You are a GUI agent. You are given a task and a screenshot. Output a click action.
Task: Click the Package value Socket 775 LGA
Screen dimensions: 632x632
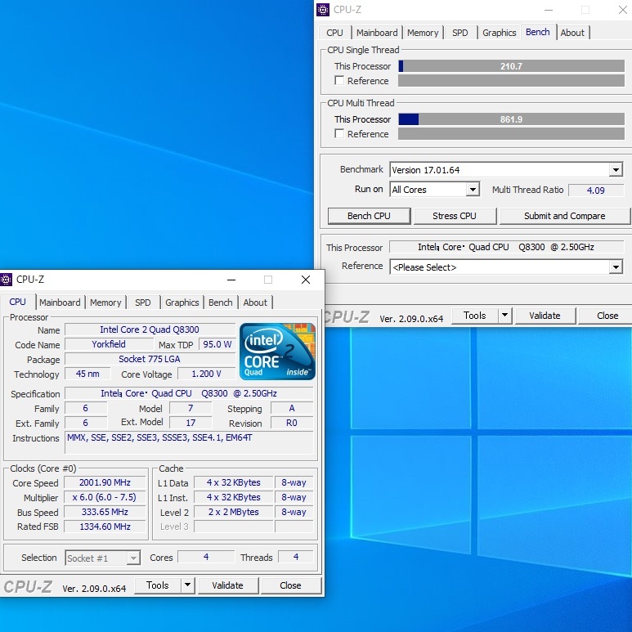[x=150, y=359]
